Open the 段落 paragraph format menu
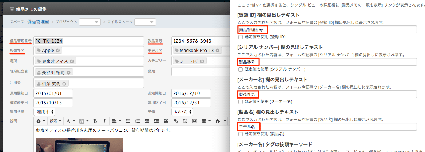The width and height of the screenshot is (425, 152). point(55,121)
